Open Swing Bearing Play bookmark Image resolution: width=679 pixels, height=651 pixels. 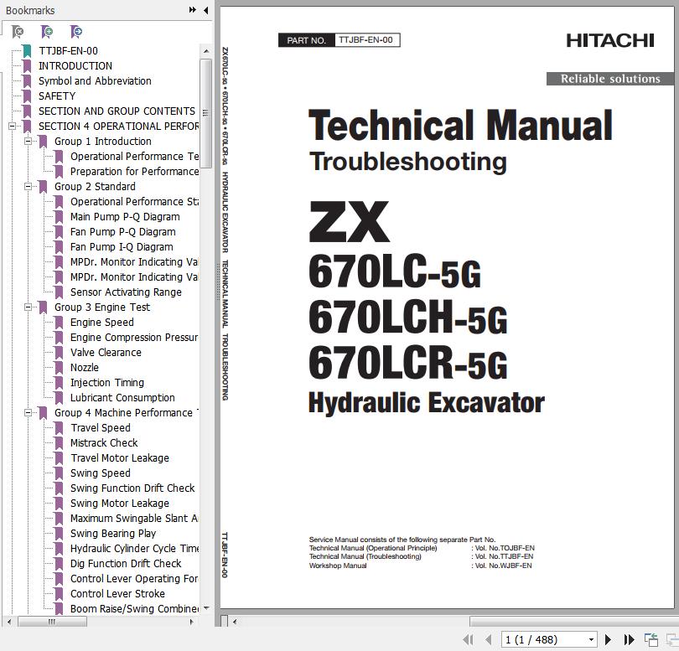[x=113, y=534]
